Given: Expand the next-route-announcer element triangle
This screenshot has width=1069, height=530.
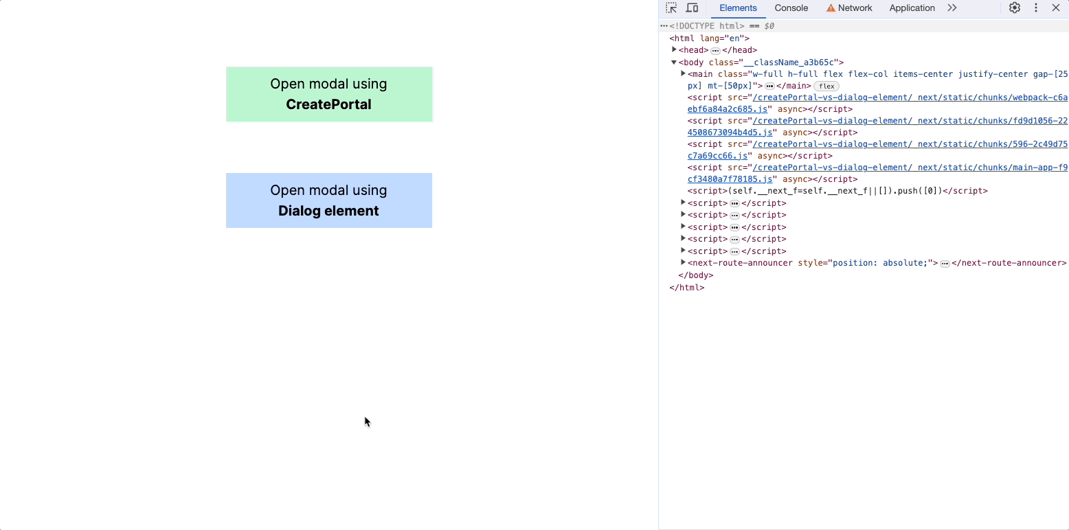Looking at the screenshot, I should coord(683,262).
